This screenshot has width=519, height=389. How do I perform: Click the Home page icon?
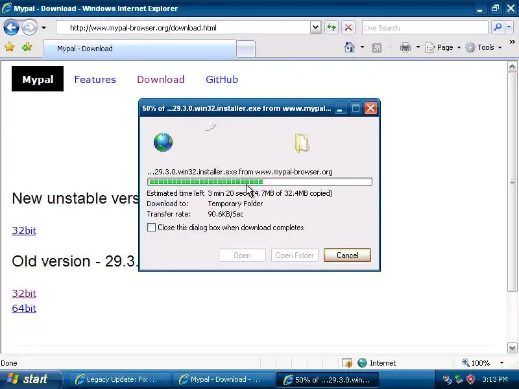point(350,47)
